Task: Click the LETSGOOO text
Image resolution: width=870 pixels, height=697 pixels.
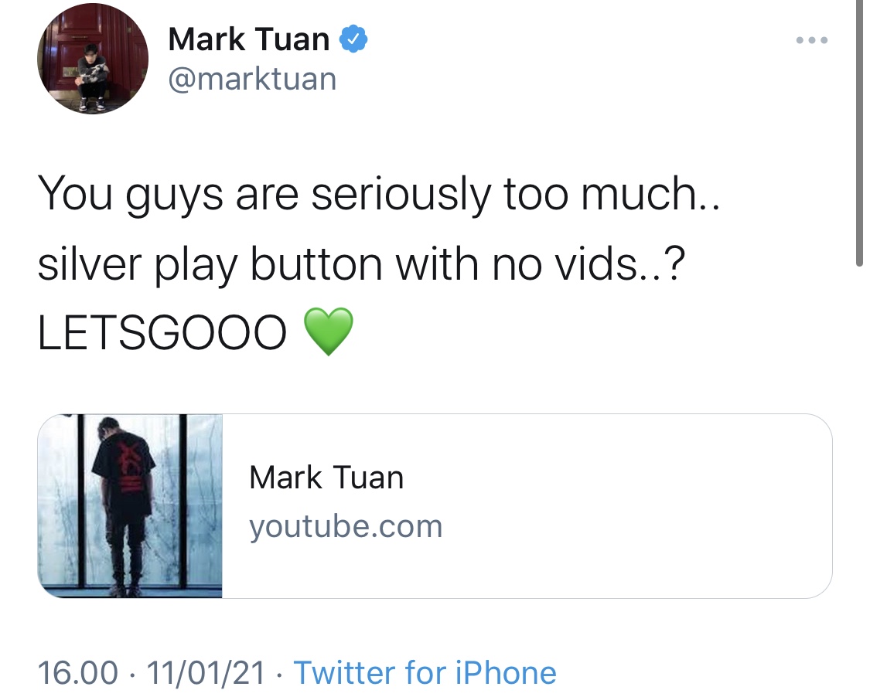Action: [x=162, y=333]
